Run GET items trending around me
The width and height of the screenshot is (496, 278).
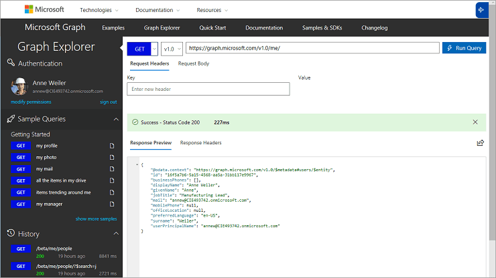pyautogui.click(x=21, y=192)
